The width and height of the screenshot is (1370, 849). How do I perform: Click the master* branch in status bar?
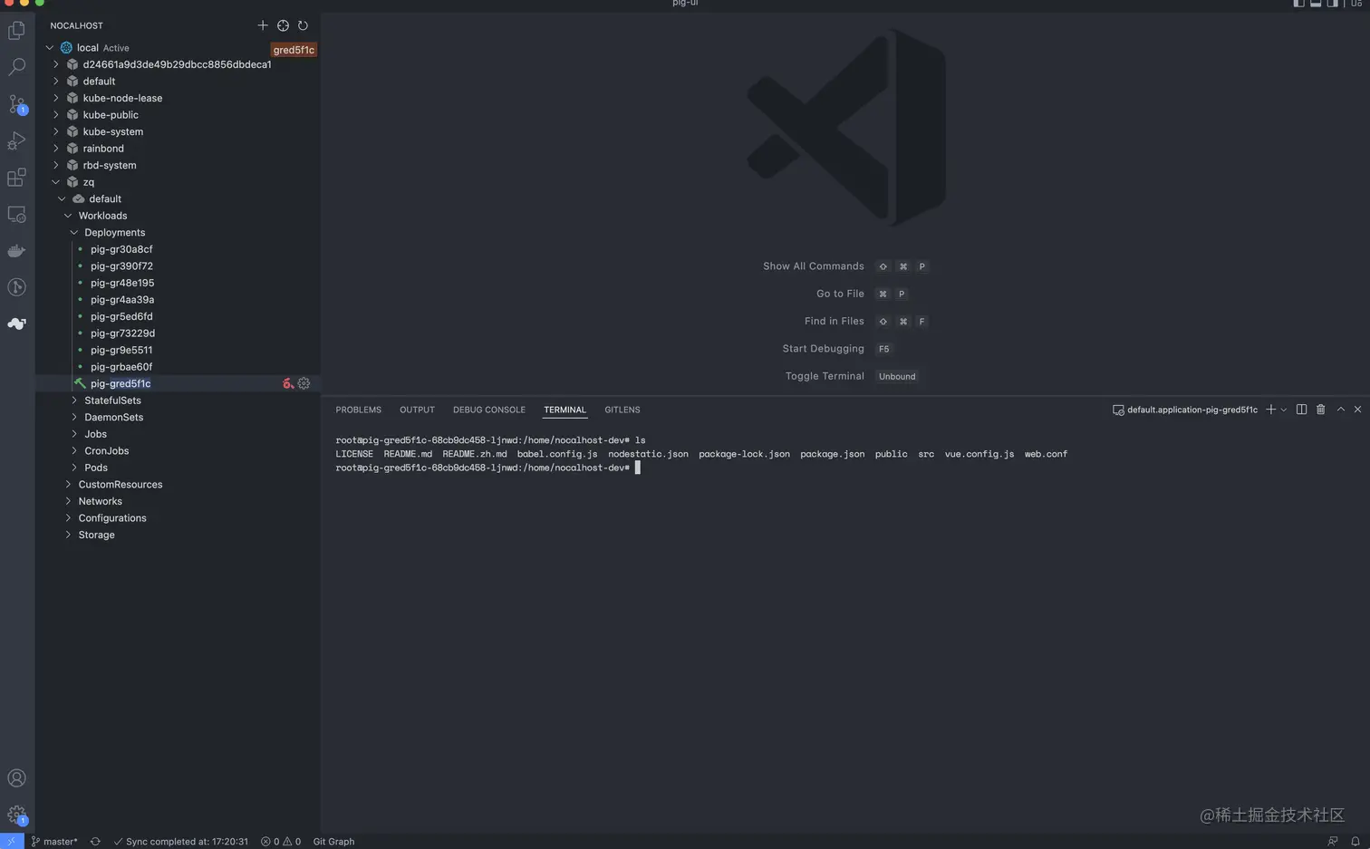(54, 841)
